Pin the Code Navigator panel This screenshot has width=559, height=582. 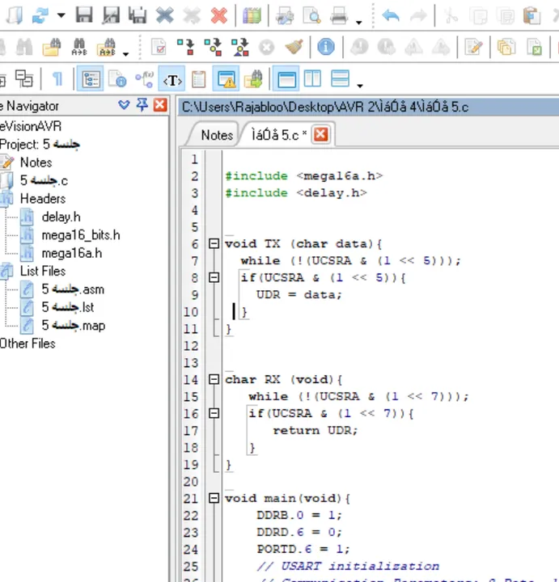[x=142, y=104]
